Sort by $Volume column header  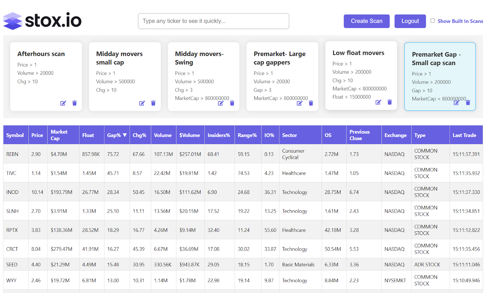pos(190,135)
